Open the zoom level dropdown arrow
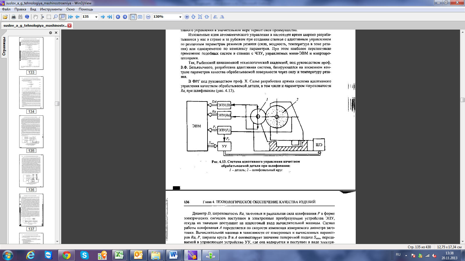465x261 pixels. pos(180,17)
